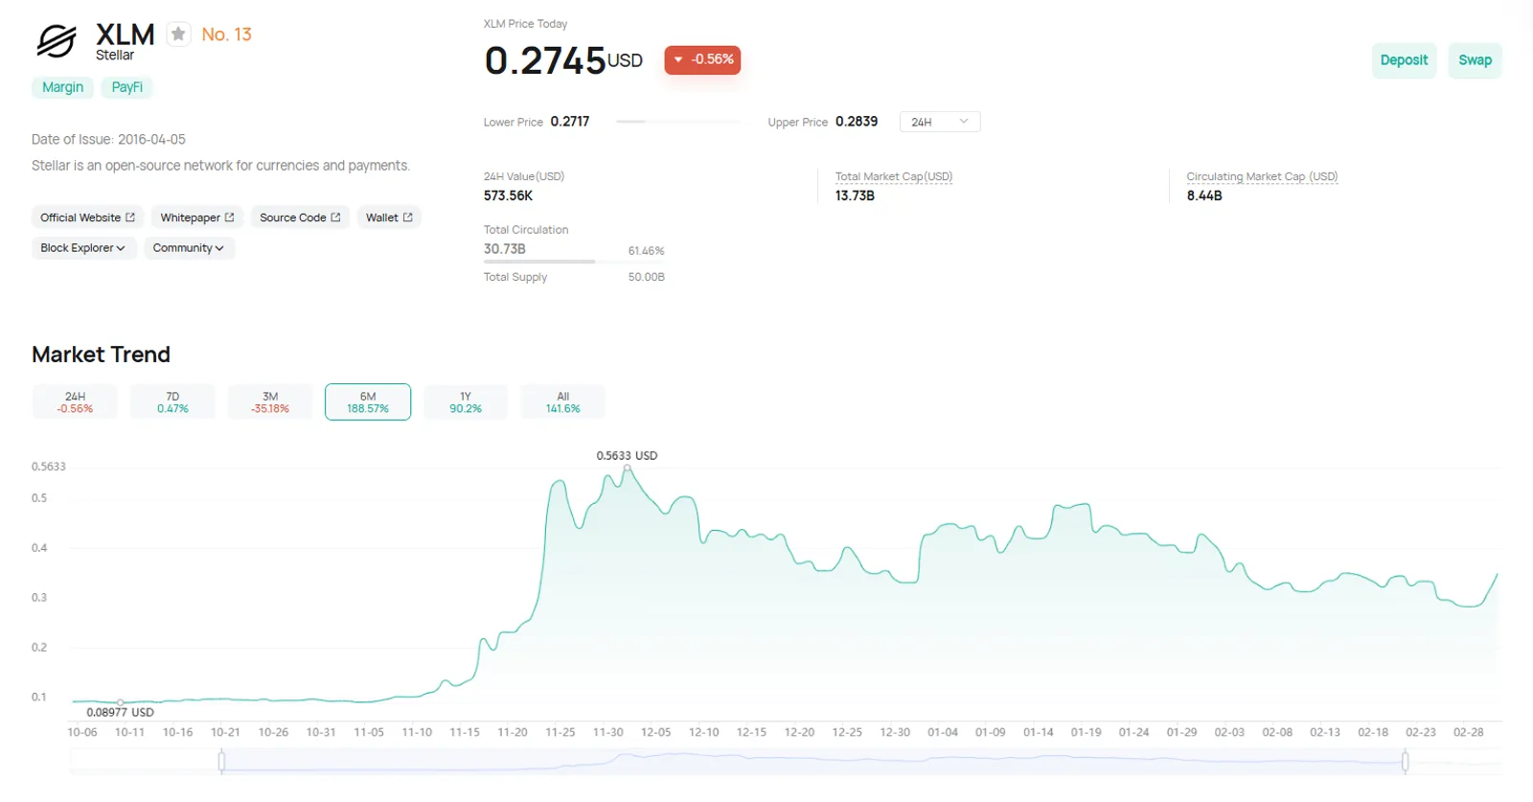Switch market trend to 7D
The image size is (1533, 802).
[x=172, y=402]
